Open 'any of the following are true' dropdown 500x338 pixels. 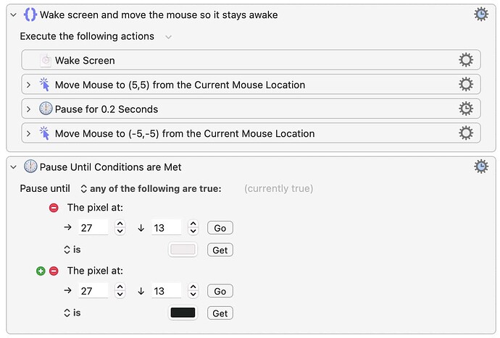point(150,188)
